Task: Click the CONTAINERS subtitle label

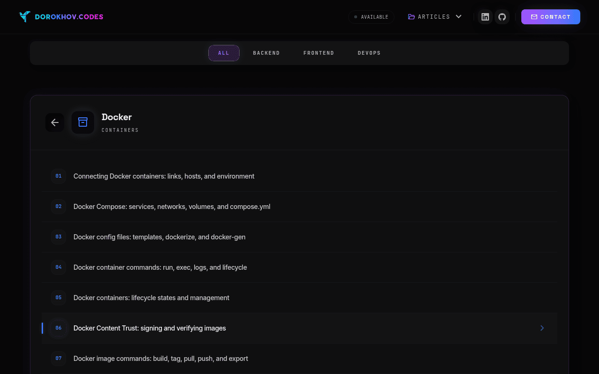Action: (x=120, y=130)
